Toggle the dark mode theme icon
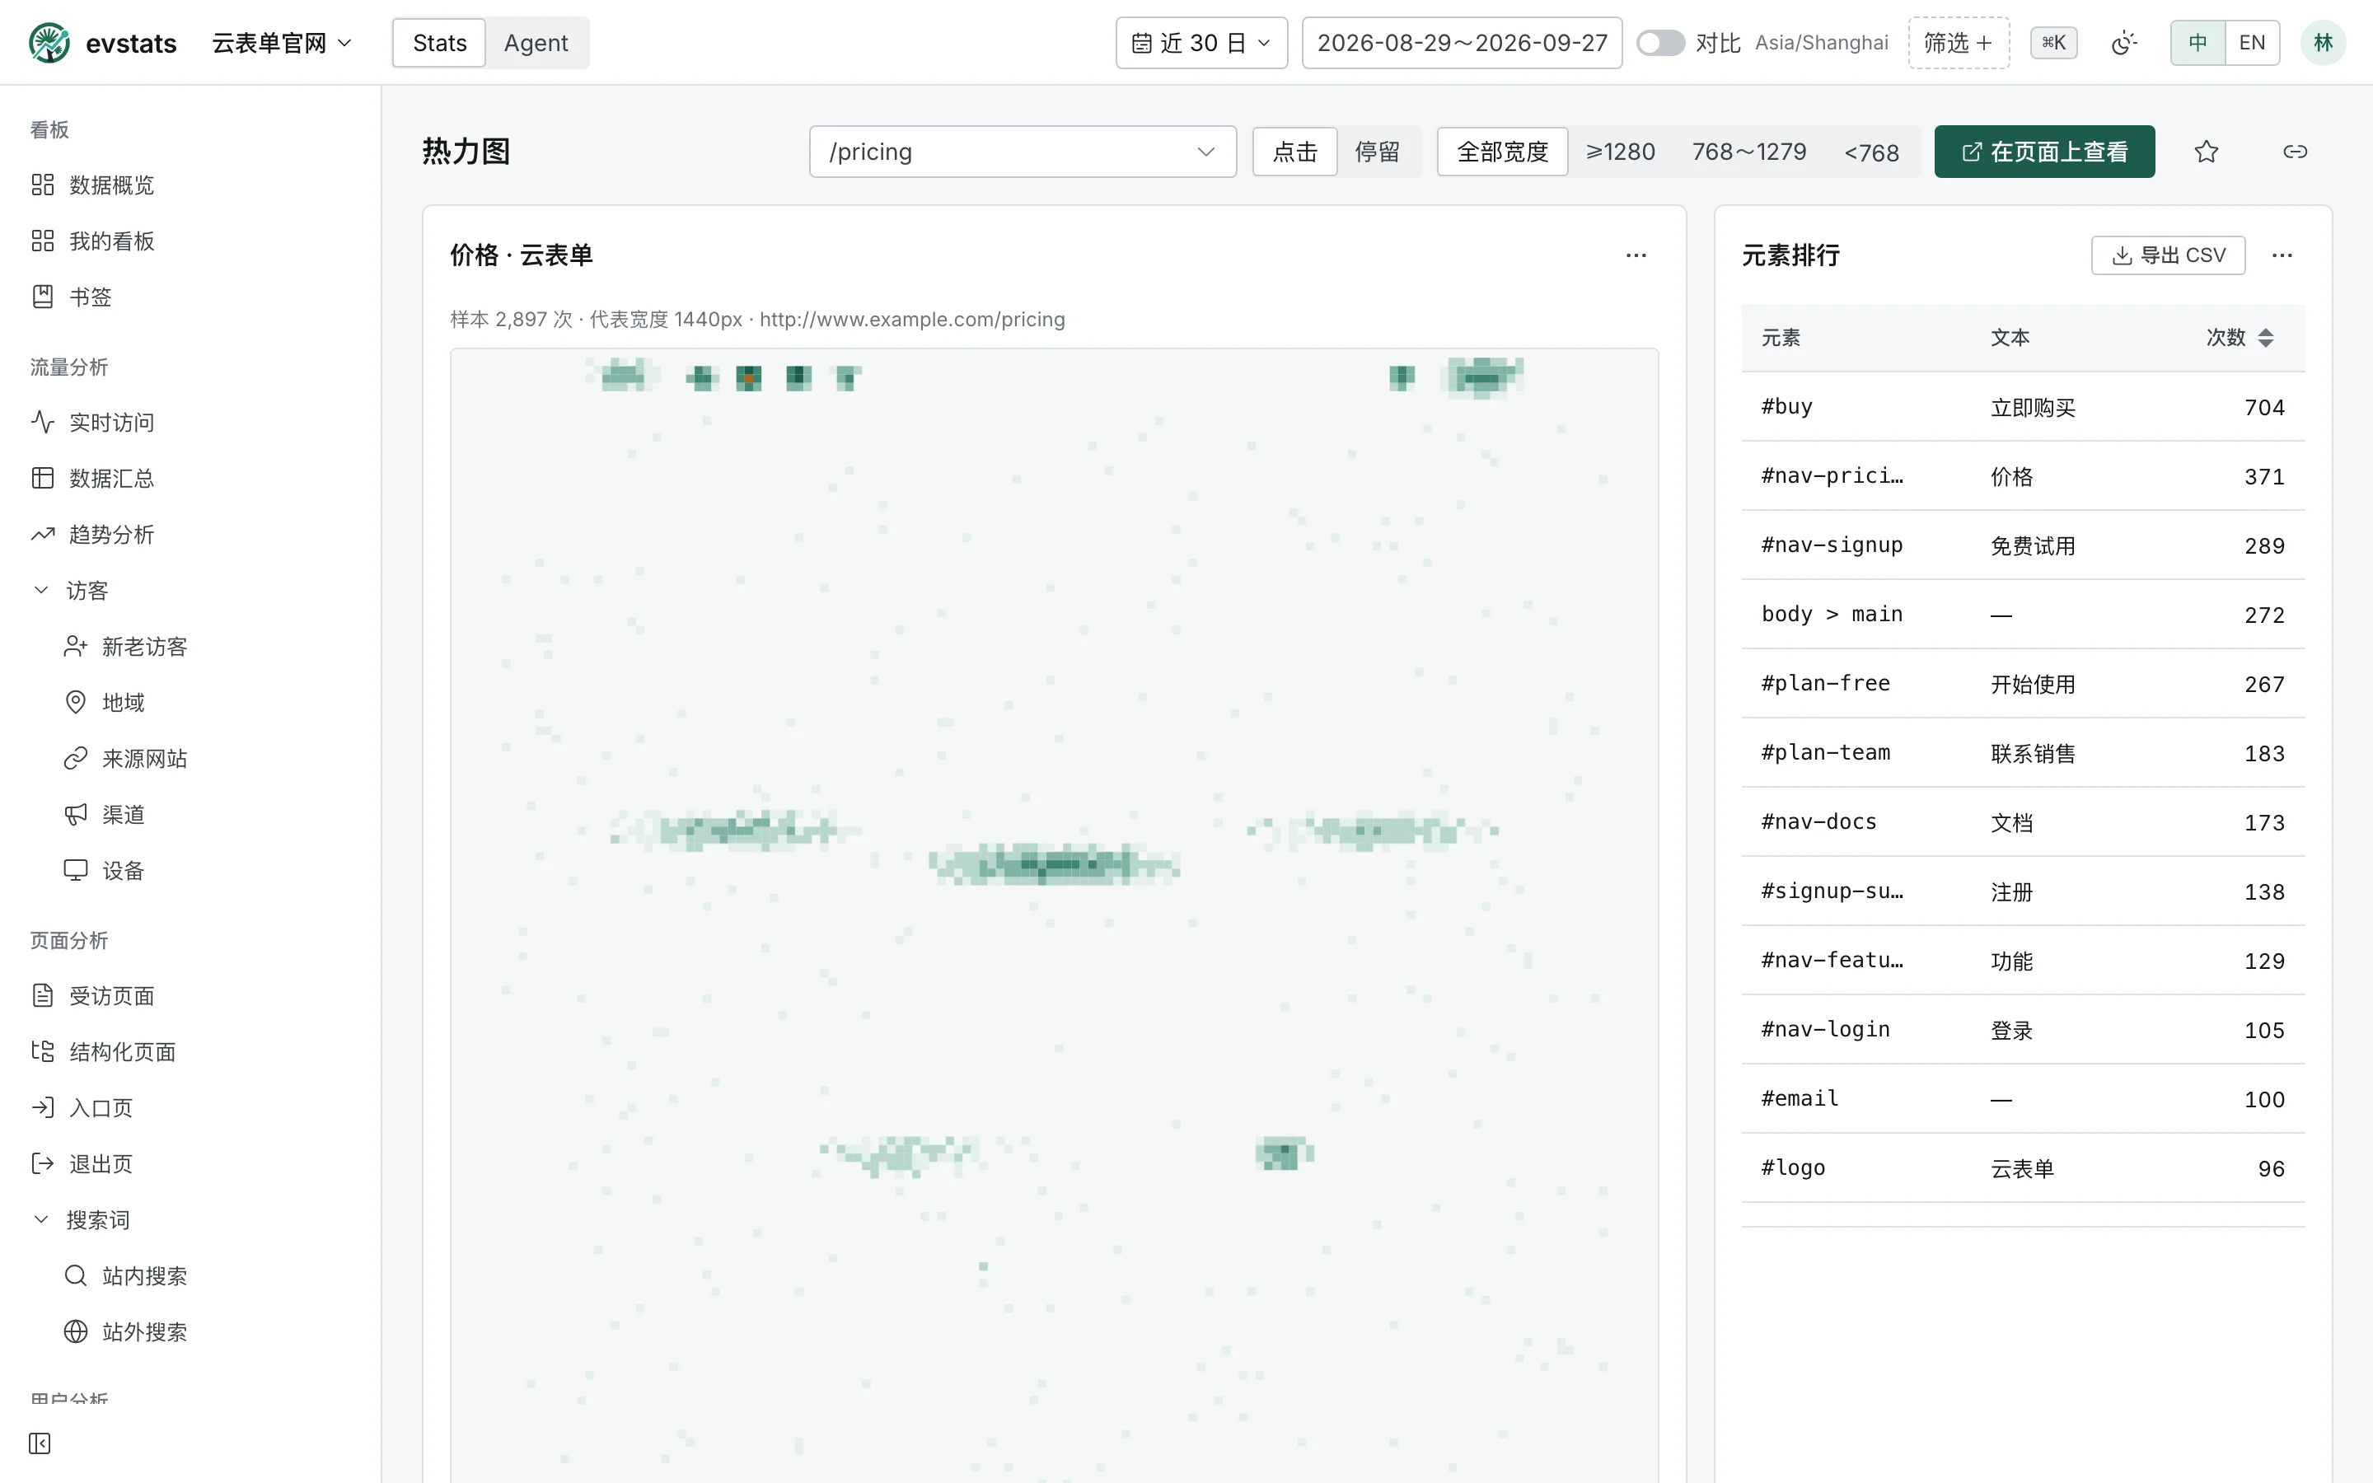 (x=2123, y=43)
